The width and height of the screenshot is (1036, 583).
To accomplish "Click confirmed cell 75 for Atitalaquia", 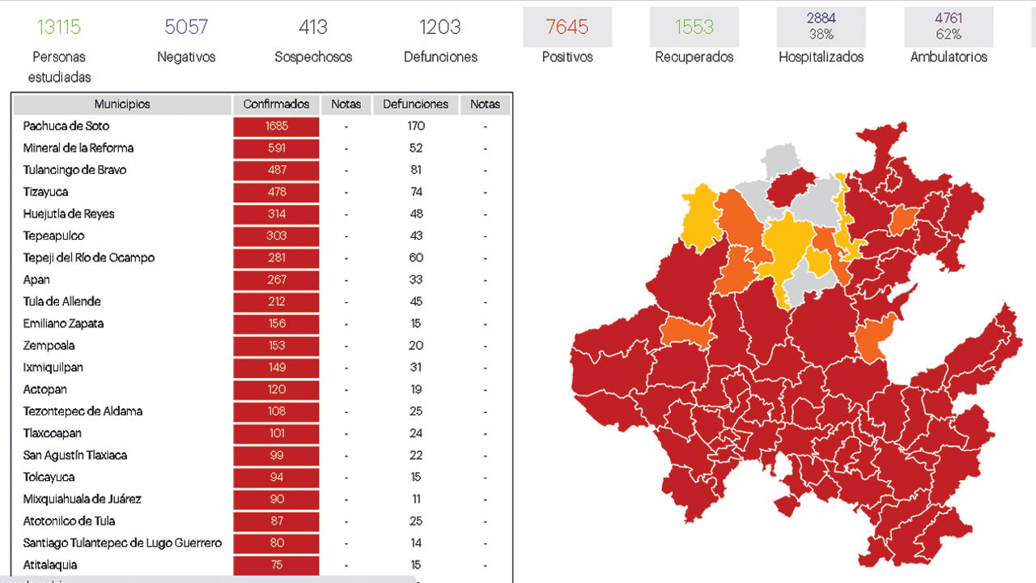I will tap(276, 564).
